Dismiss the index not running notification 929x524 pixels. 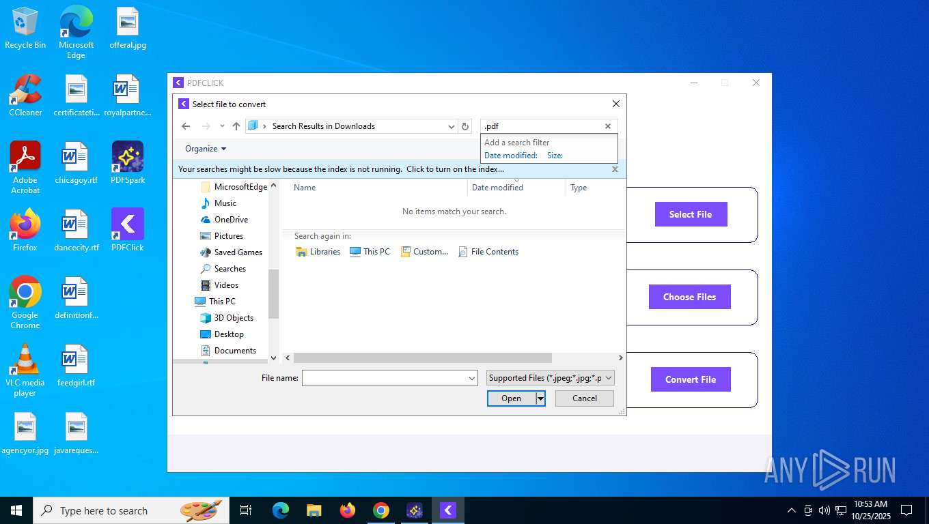pyautogui.click(x=615, y=169)
